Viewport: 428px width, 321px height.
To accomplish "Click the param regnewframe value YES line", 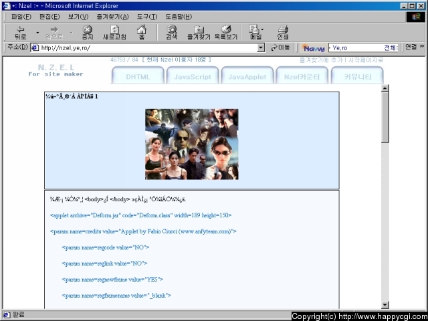I will click(112, 280).
